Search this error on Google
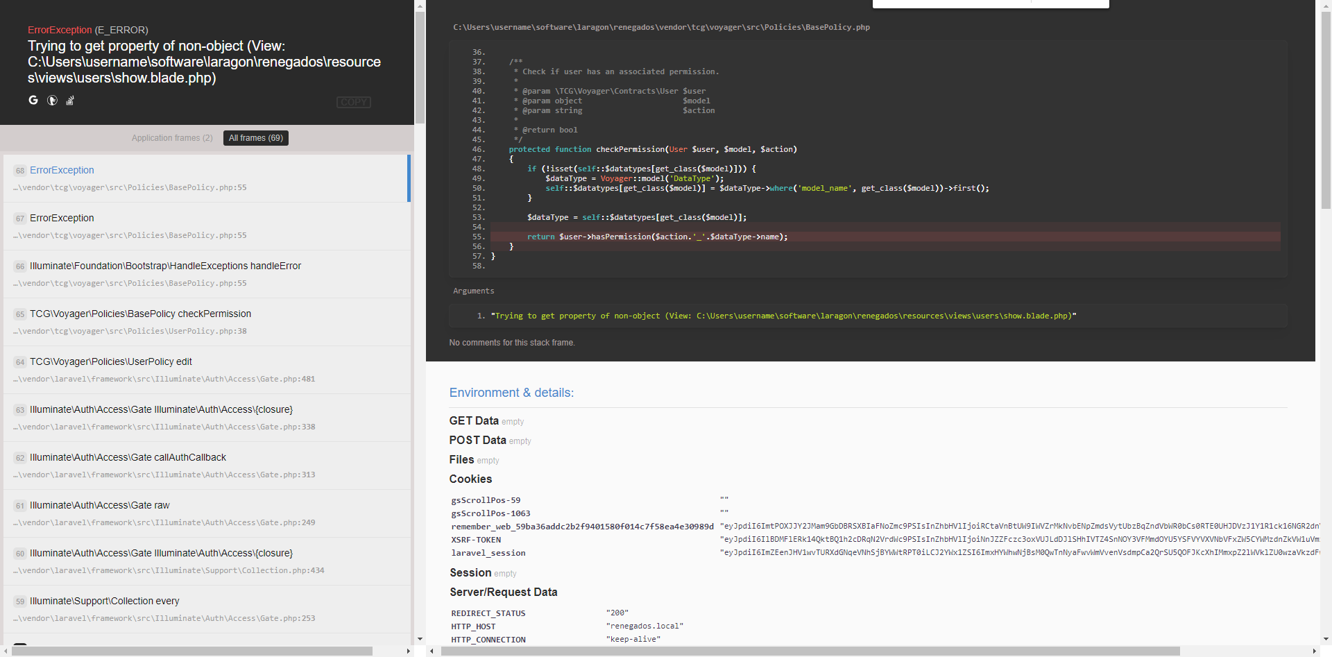Screen dimensions: 1332x657 coord(33,101)
